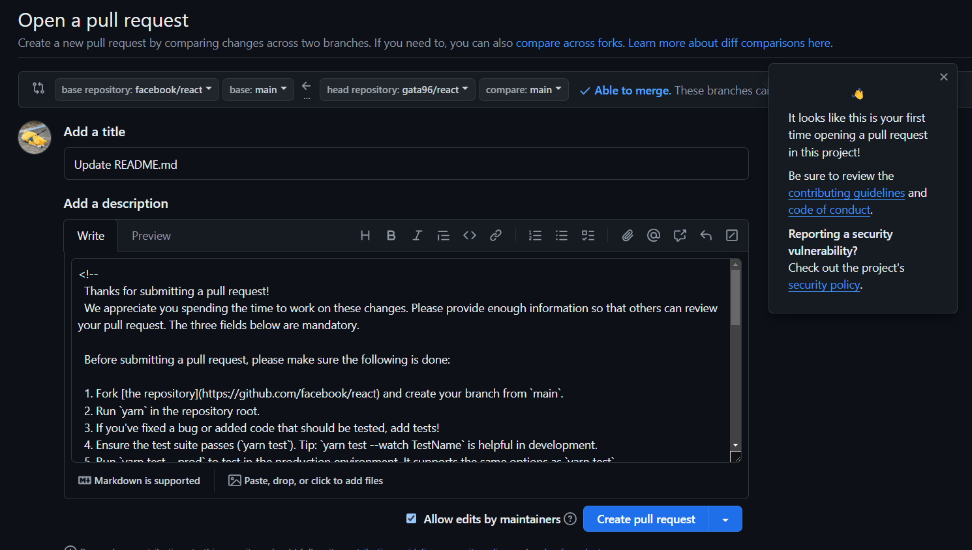
Task: Click the description scrollbar down arrow
Action: pos(735,445)
